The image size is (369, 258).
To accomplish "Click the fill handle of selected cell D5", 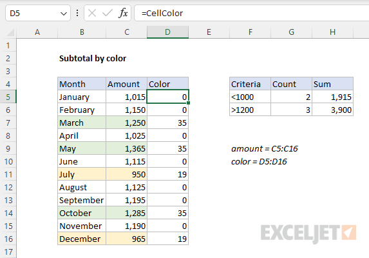I will (x=189, y=103).
